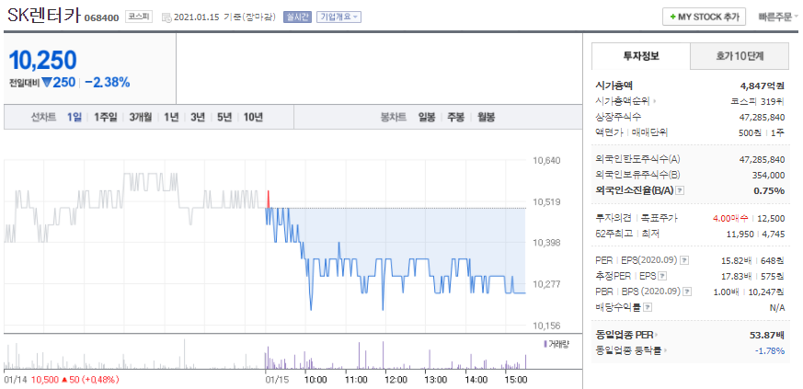The width and height of the screenshot is (803, 389).
Task: Click the 0.75% foreign ownership ratio
Action: click(770, 191)
